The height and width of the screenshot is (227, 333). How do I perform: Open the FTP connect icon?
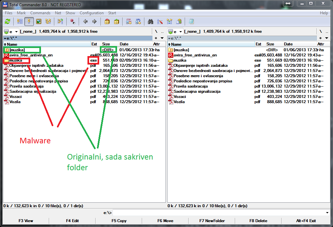pos(129,21)
